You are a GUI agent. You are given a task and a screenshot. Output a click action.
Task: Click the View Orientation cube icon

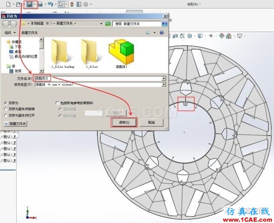(x=190, y=36)
